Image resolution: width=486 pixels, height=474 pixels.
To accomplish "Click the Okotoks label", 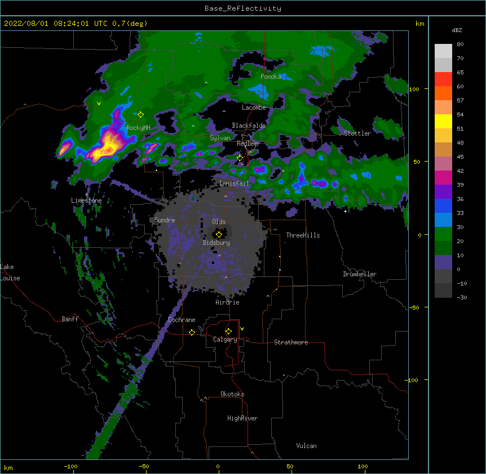I will [x=232, y=394].
